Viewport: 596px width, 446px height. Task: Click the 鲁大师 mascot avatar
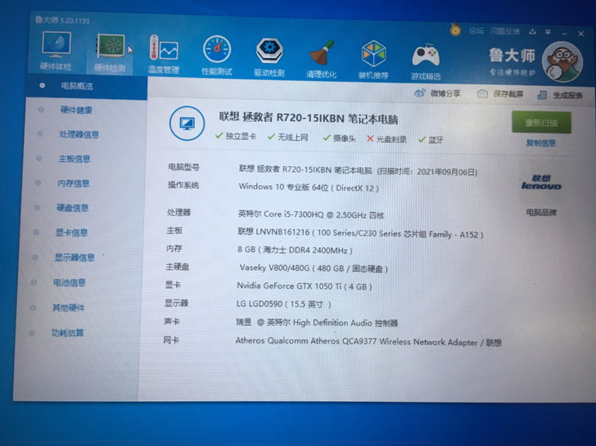click(562, 62)
